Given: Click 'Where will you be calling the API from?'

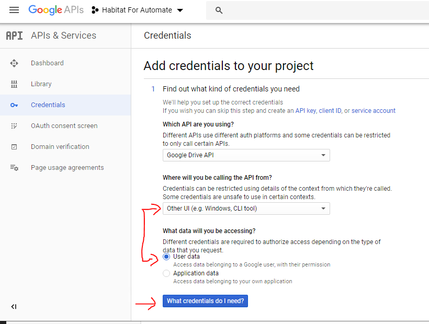Looking at the screenshot, I should point(217,178).
